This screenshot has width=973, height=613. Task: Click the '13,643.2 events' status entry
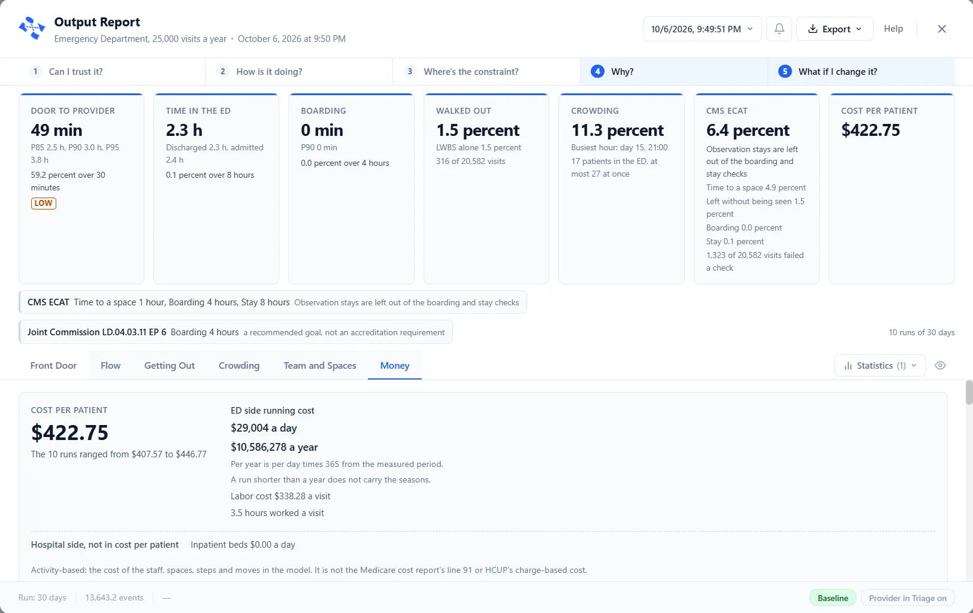click(114, 597)
